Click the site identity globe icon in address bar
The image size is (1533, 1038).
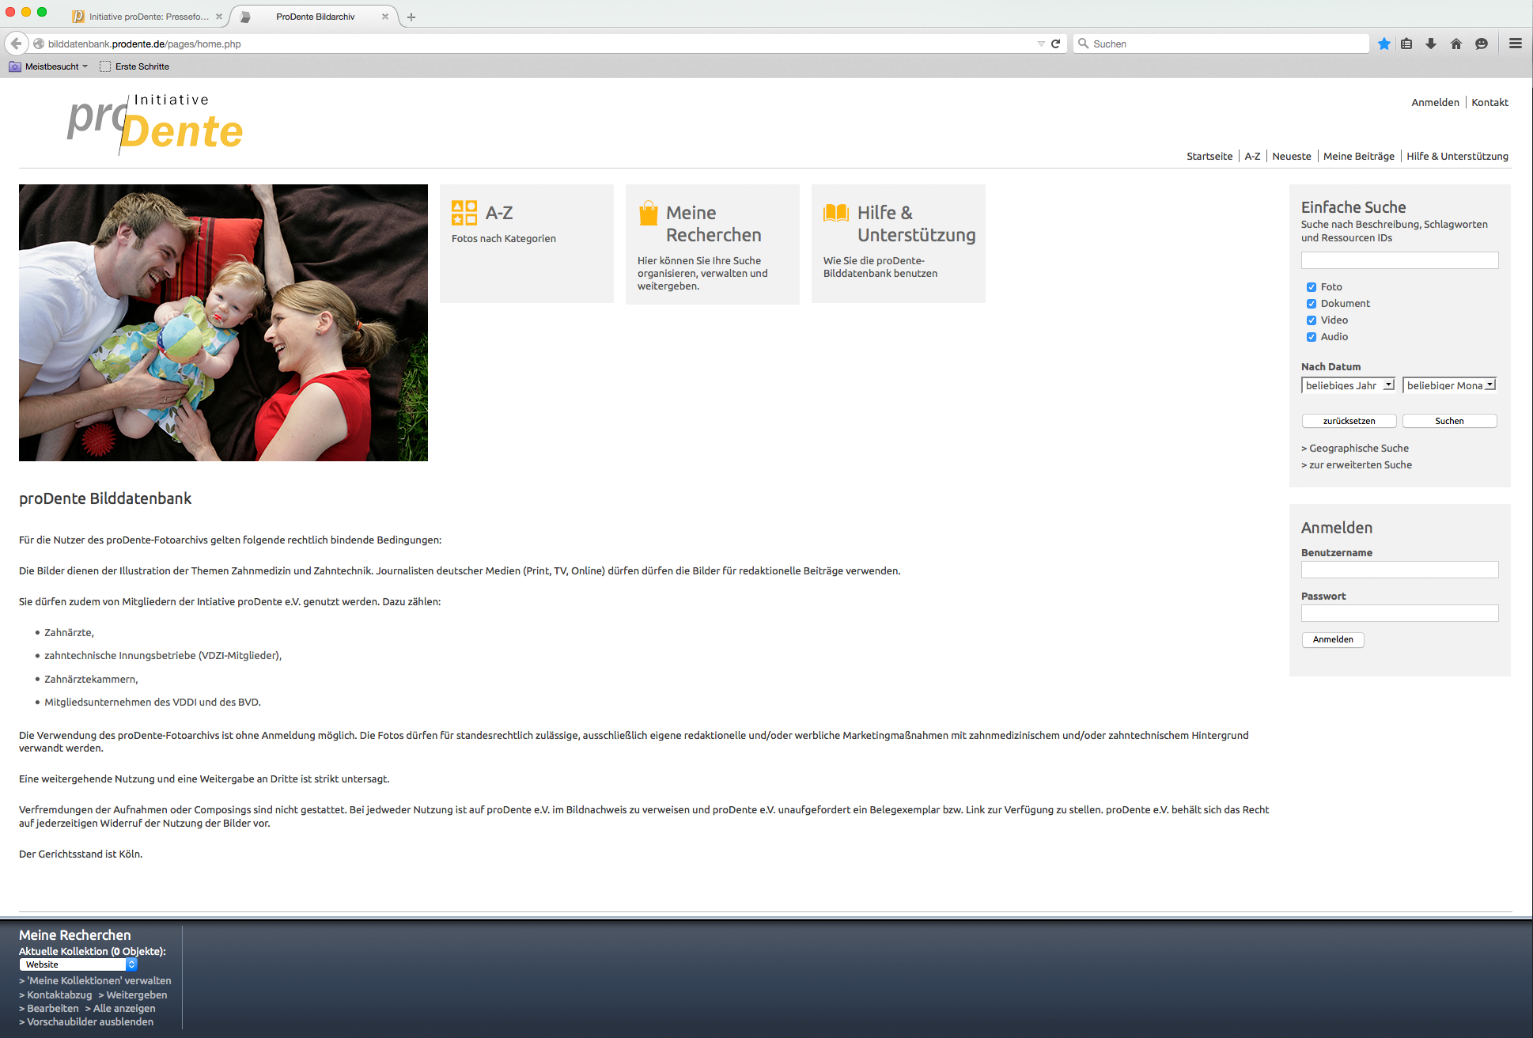pyautogui.click(x=38, y=44)
